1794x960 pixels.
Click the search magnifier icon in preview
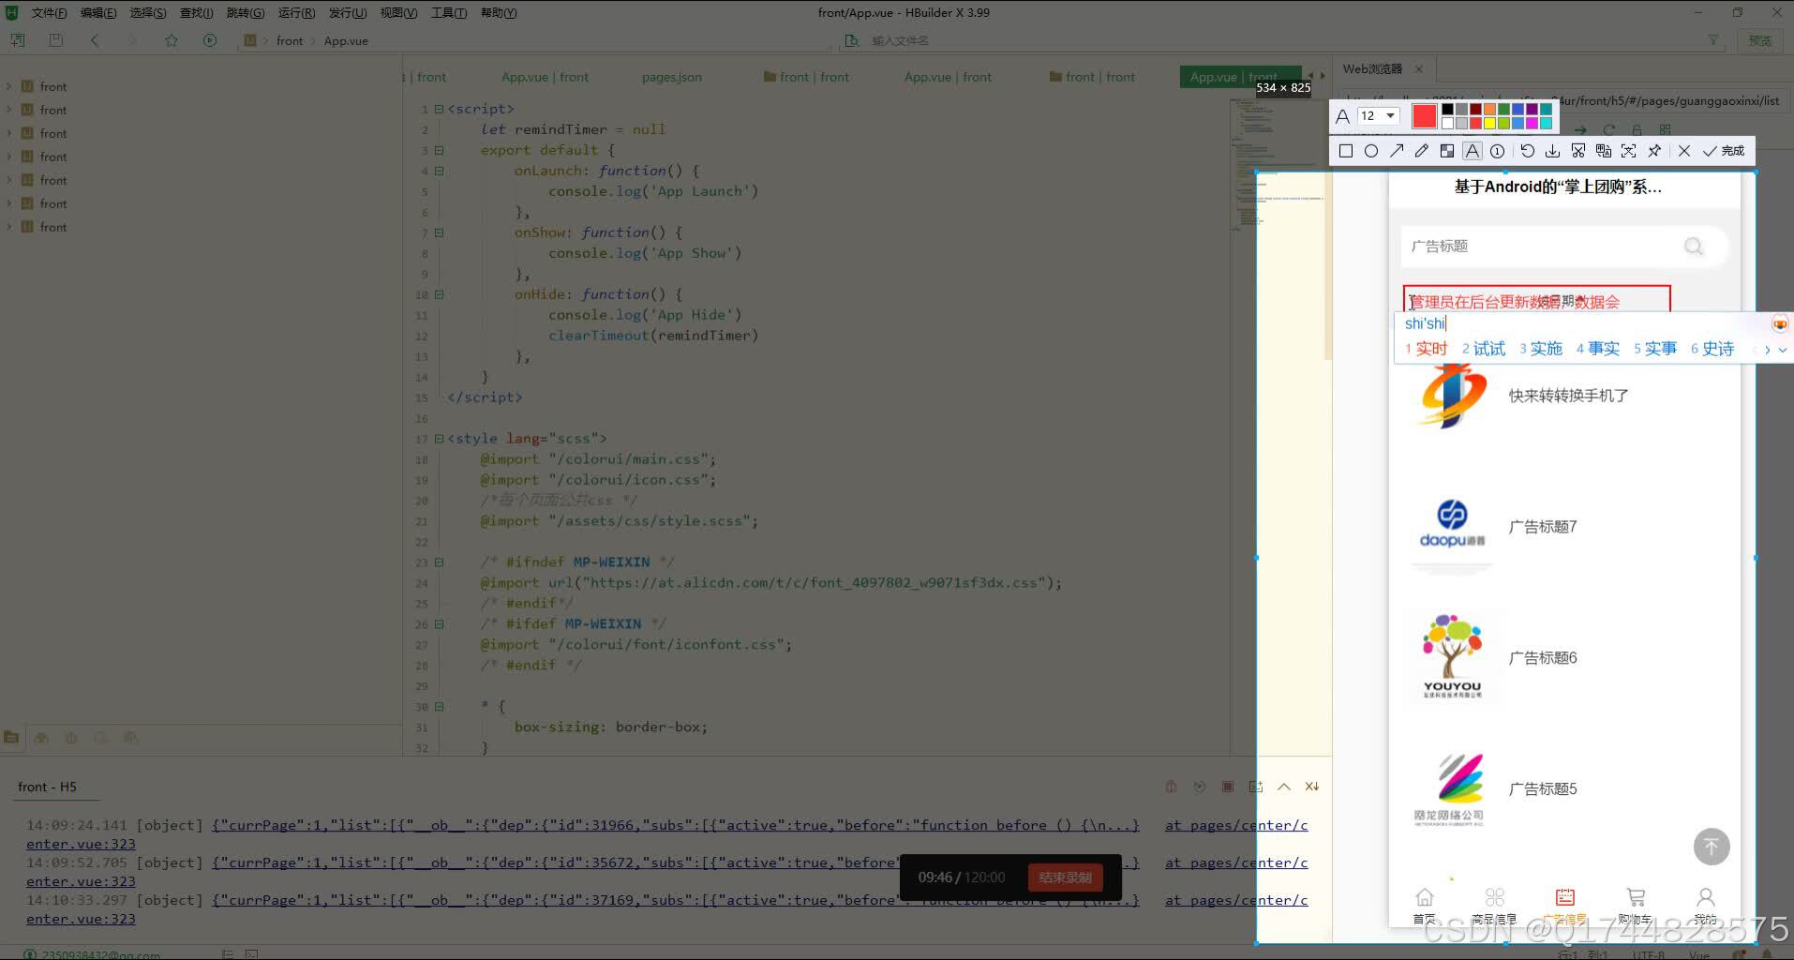pos(1693,246)
